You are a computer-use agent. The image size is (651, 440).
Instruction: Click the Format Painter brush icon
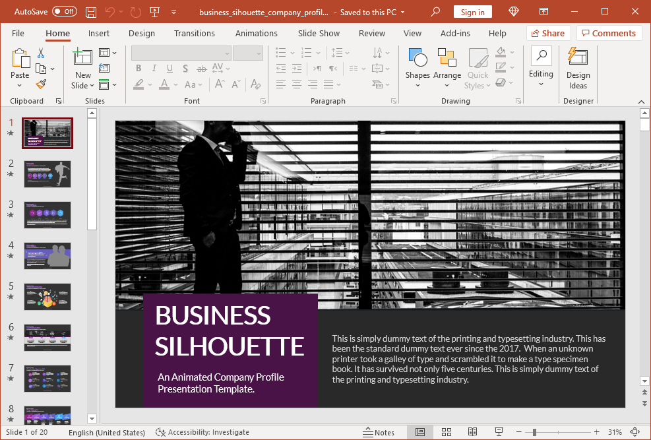pos(41,84)
